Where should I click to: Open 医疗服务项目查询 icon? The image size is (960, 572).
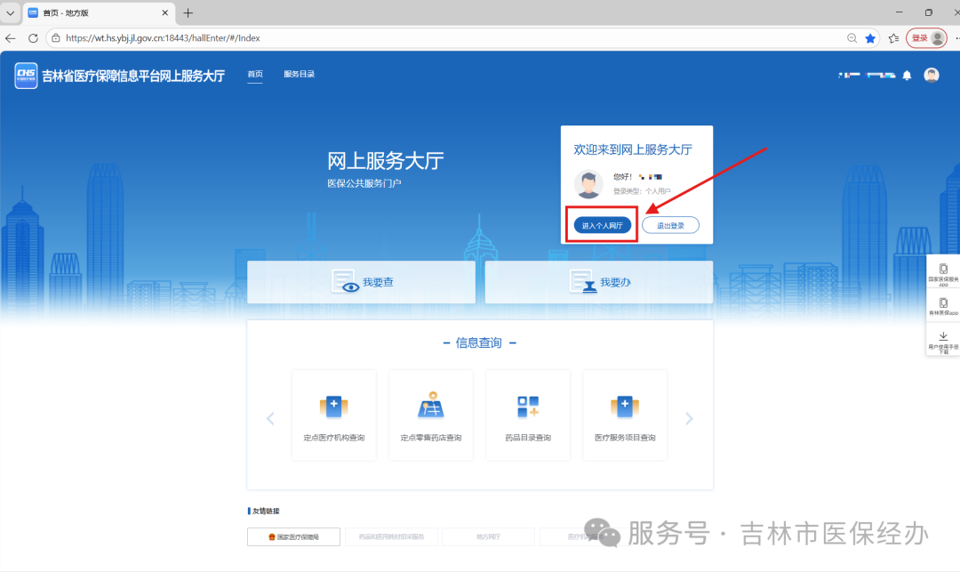coord(624,415)
